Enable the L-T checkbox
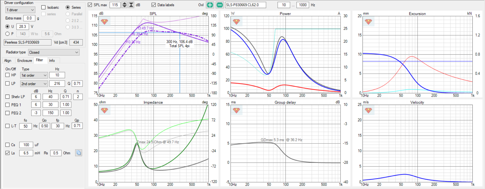The image size is (485, 189). pyautogui.click(x=7, y=126)
